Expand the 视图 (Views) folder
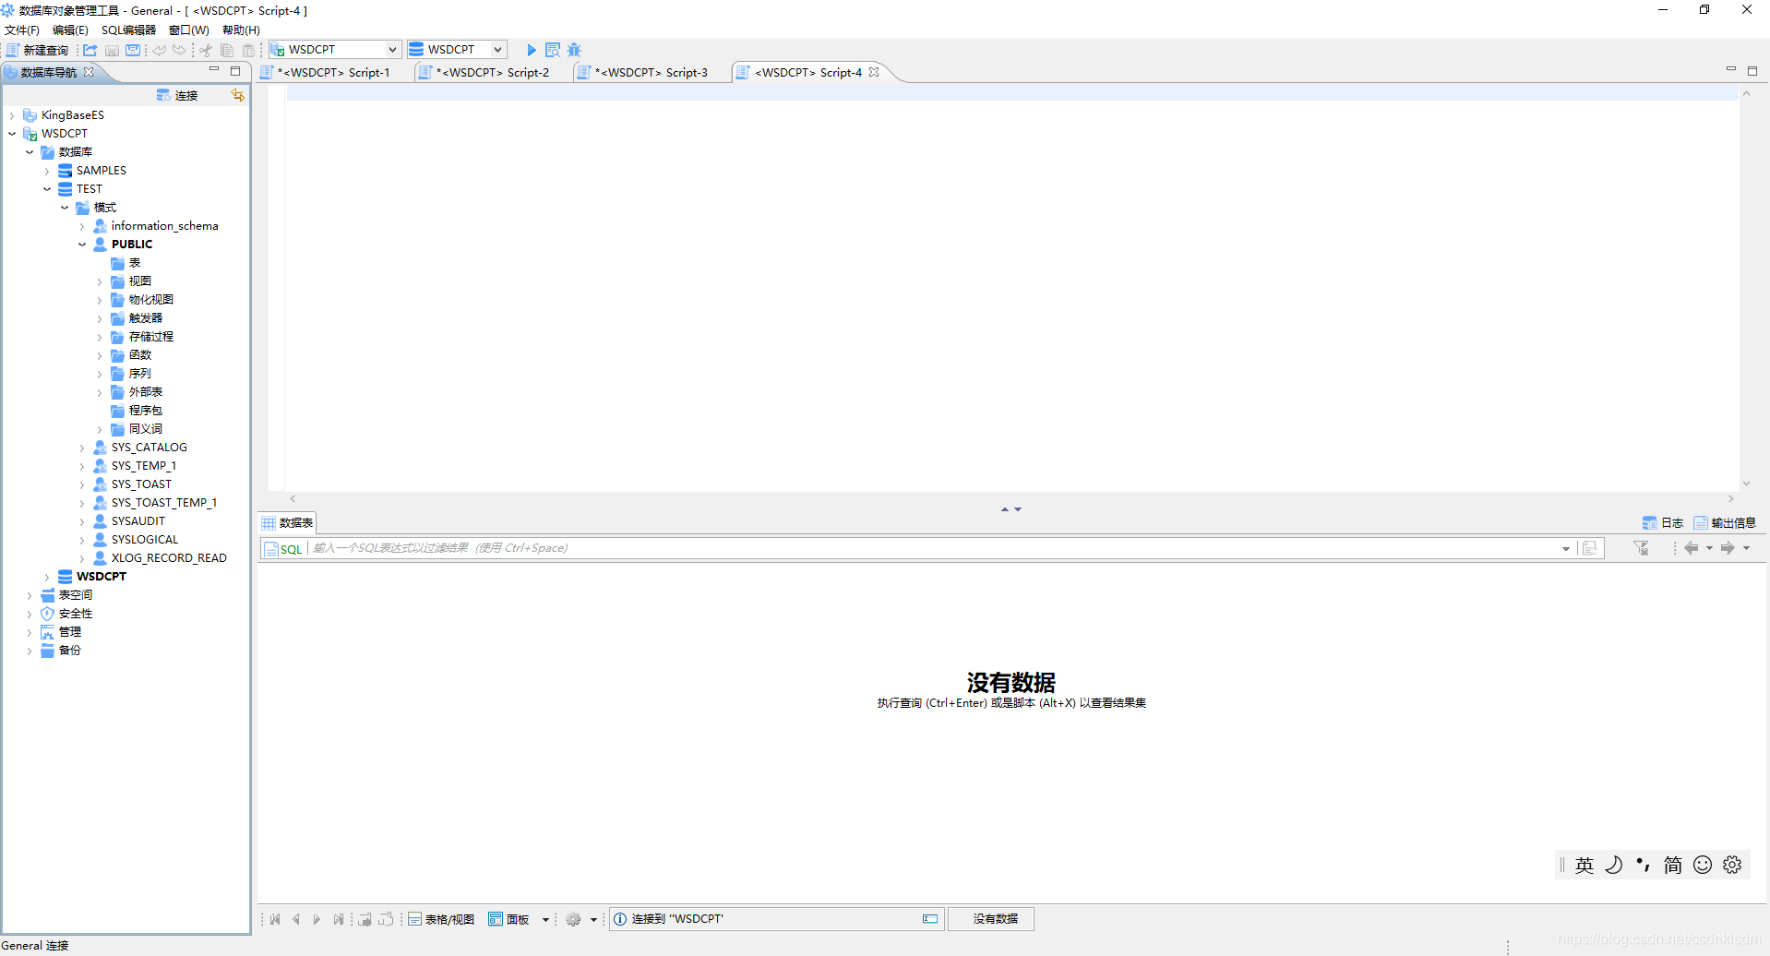1770x956 pixels. [100, 281]
